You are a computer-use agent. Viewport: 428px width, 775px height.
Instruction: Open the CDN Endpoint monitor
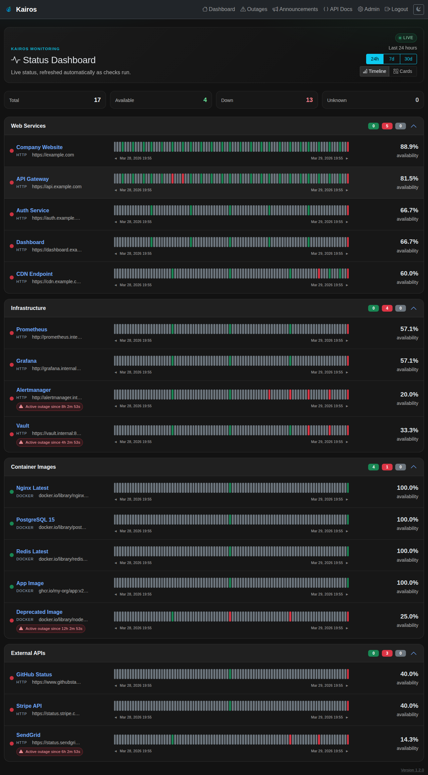coord(34,274)
